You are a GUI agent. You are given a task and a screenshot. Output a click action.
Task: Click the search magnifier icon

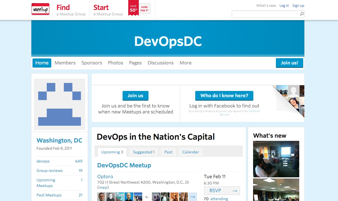tap(302, 14)
